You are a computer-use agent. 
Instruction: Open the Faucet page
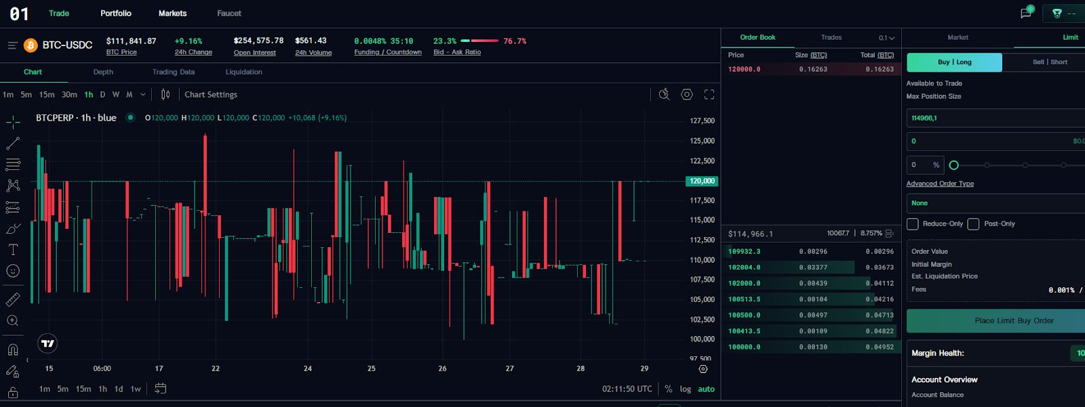(229, 14)
